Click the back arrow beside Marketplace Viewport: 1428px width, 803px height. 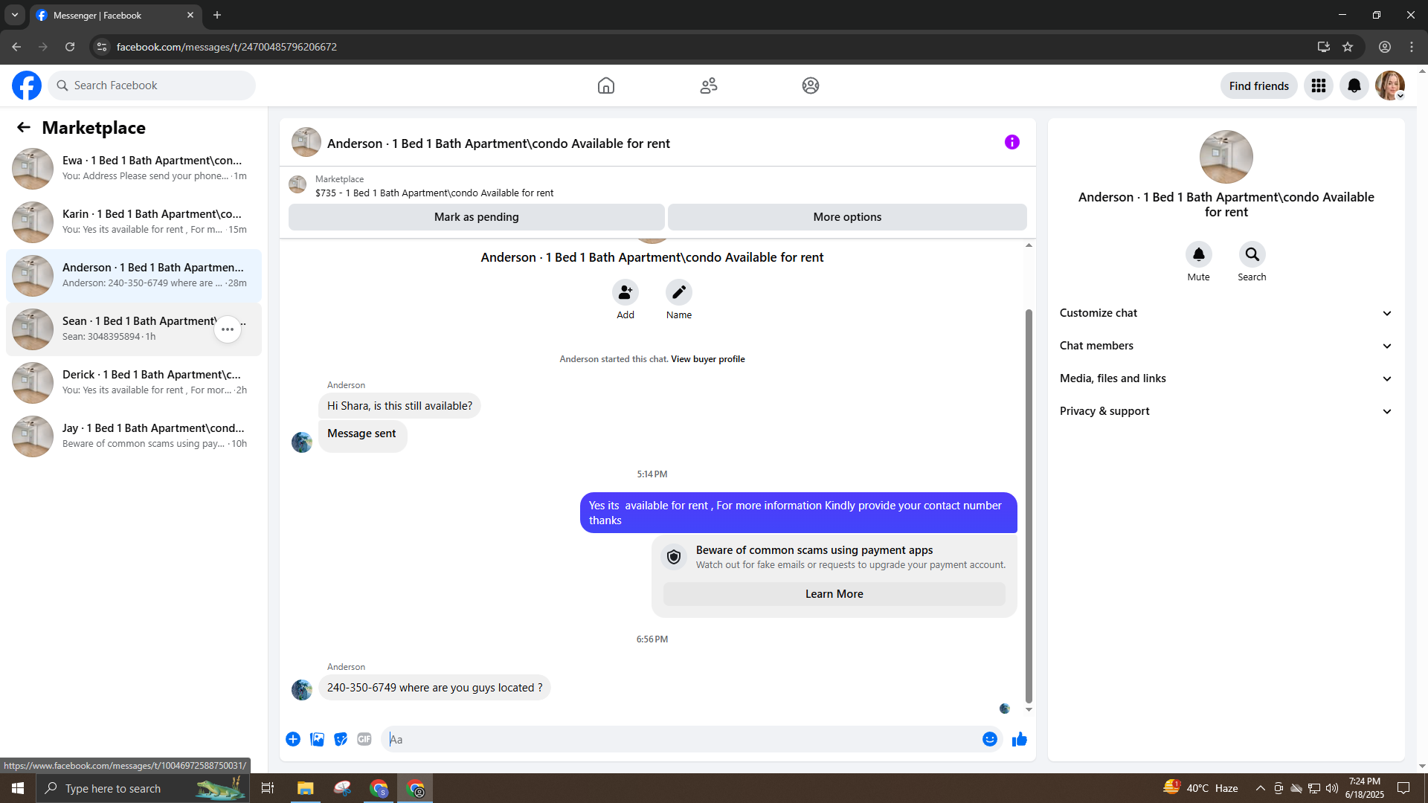tap(24, 127)
